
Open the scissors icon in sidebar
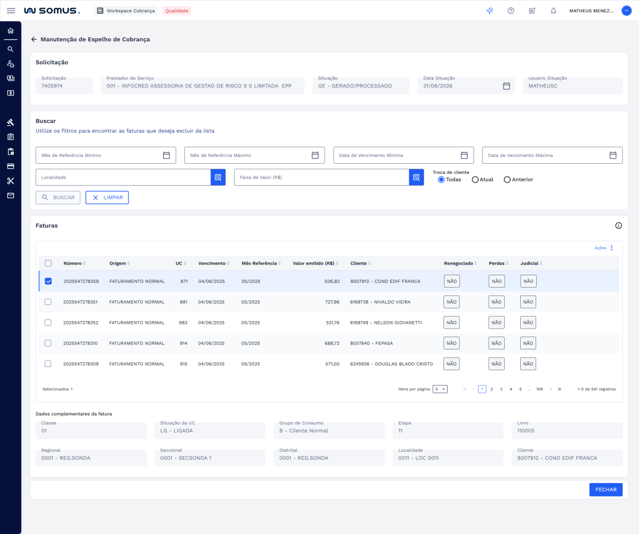coord(11,181)
